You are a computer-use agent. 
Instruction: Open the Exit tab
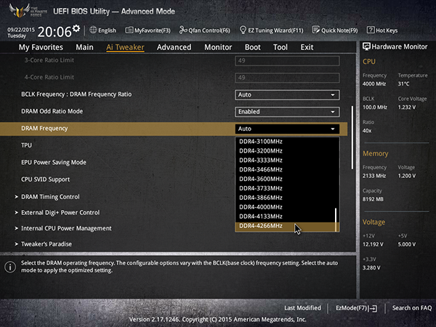(307, 47)
